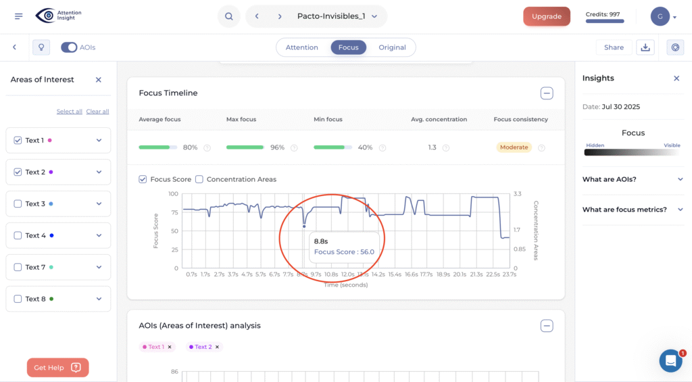
Task: Go to next project arrow
Action: pos(279,16)
